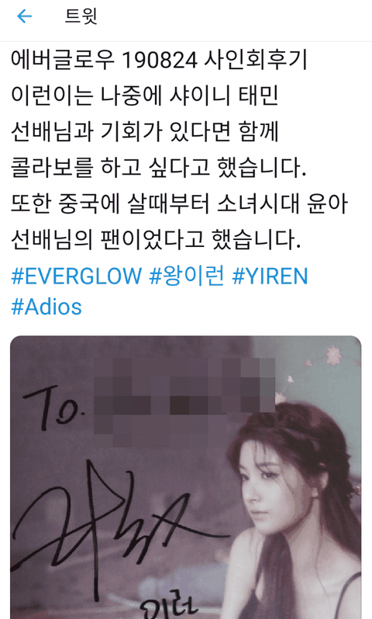Viewport: 372px width, 619px height.
Task: Follow the #YIREN hashtag
Action: [x=270, y=276]
